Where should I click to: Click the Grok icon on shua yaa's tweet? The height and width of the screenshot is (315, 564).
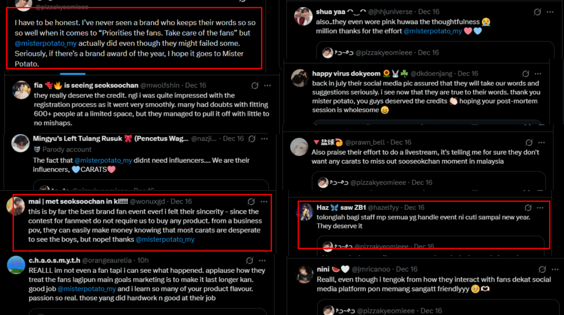point(537,12)
